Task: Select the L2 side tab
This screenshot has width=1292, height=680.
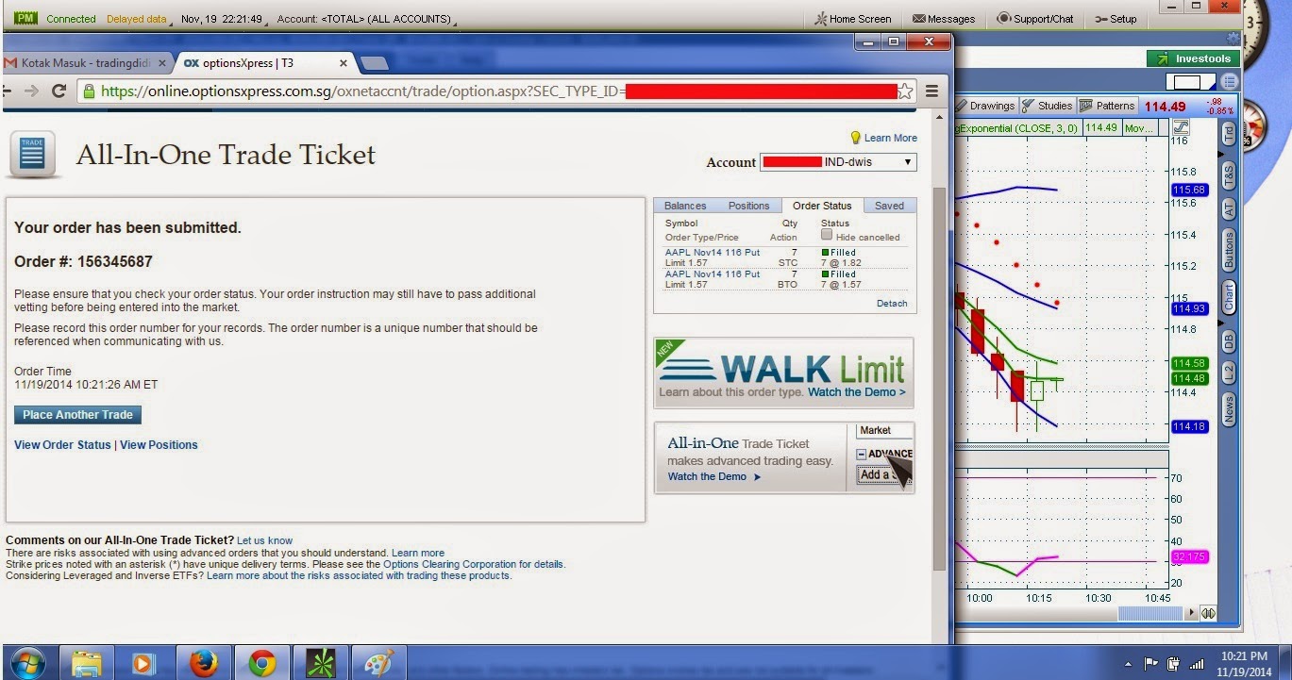Action: coord(1229,373)
